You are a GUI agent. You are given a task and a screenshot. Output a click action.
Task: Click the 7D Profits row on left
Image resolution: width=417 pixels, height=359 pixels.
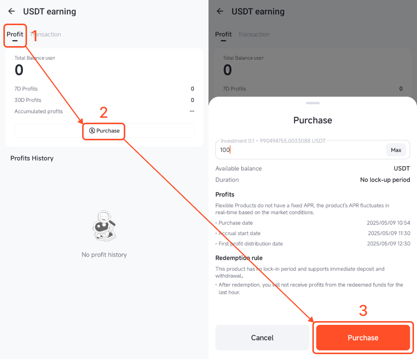click(104, 89)
